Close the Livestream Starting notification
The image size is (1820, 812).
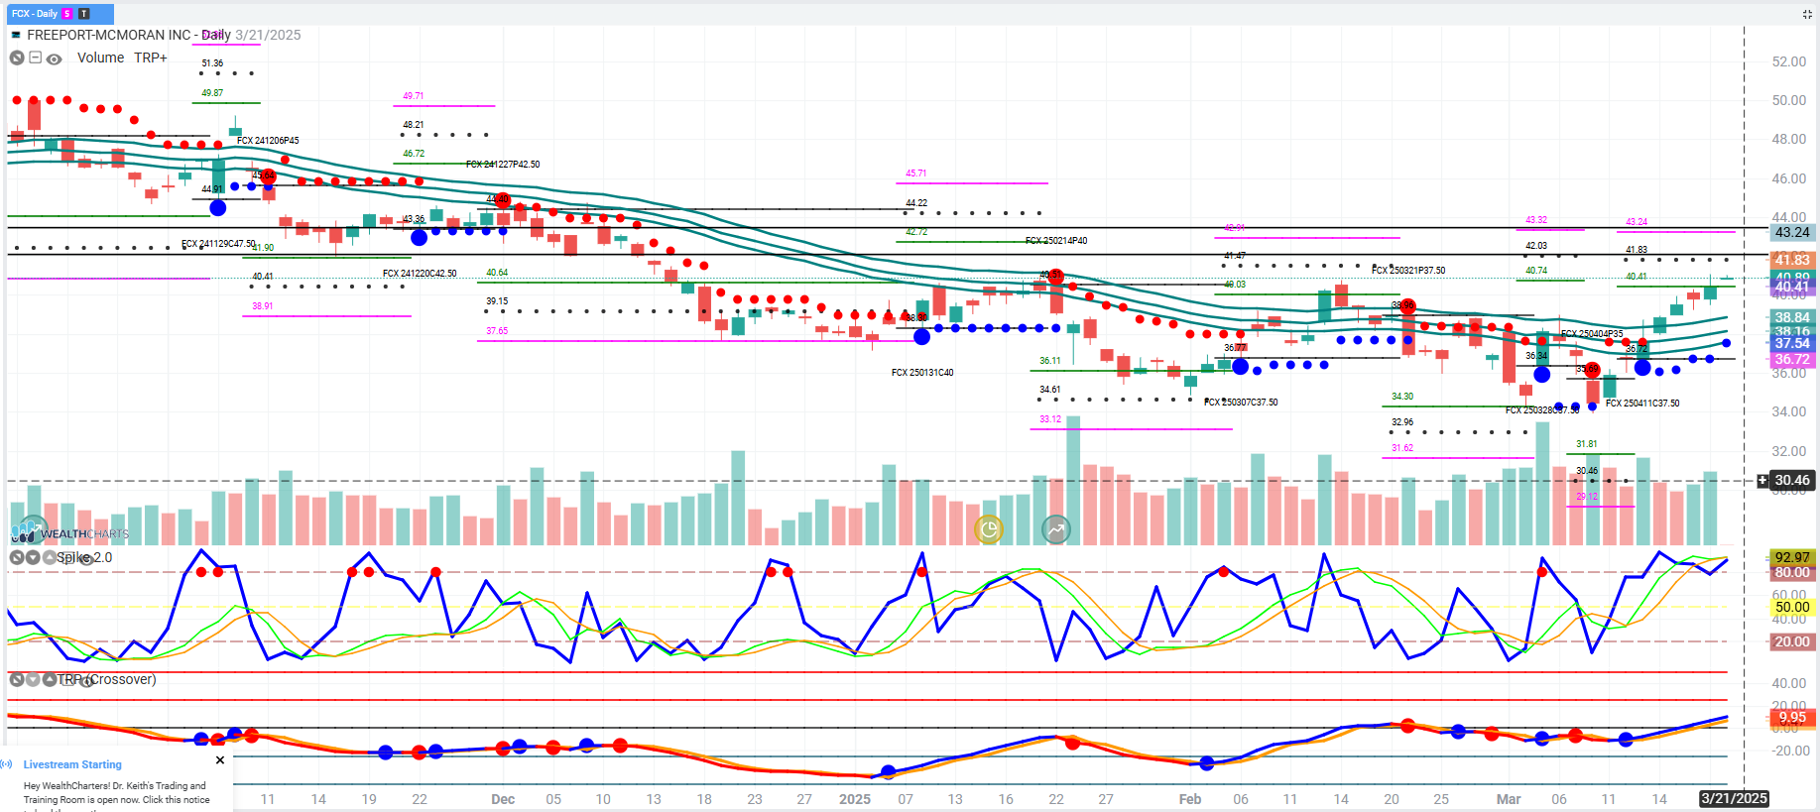220,760
